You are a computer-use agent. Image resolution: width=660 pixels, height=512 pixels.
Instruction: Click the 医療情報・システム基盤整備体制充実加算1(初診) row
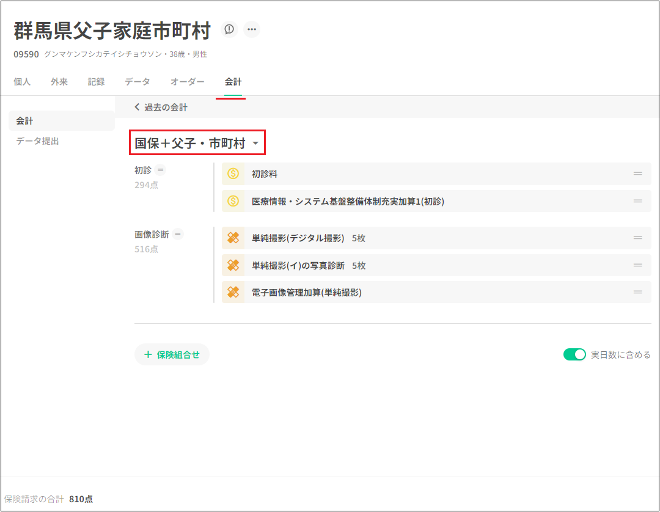click(x=436, y=201)
